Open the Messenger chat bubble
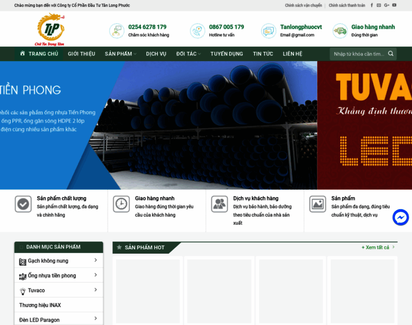The height and width of the screenshot is (325, 412). pyautogui.click(x=401, y=217)
